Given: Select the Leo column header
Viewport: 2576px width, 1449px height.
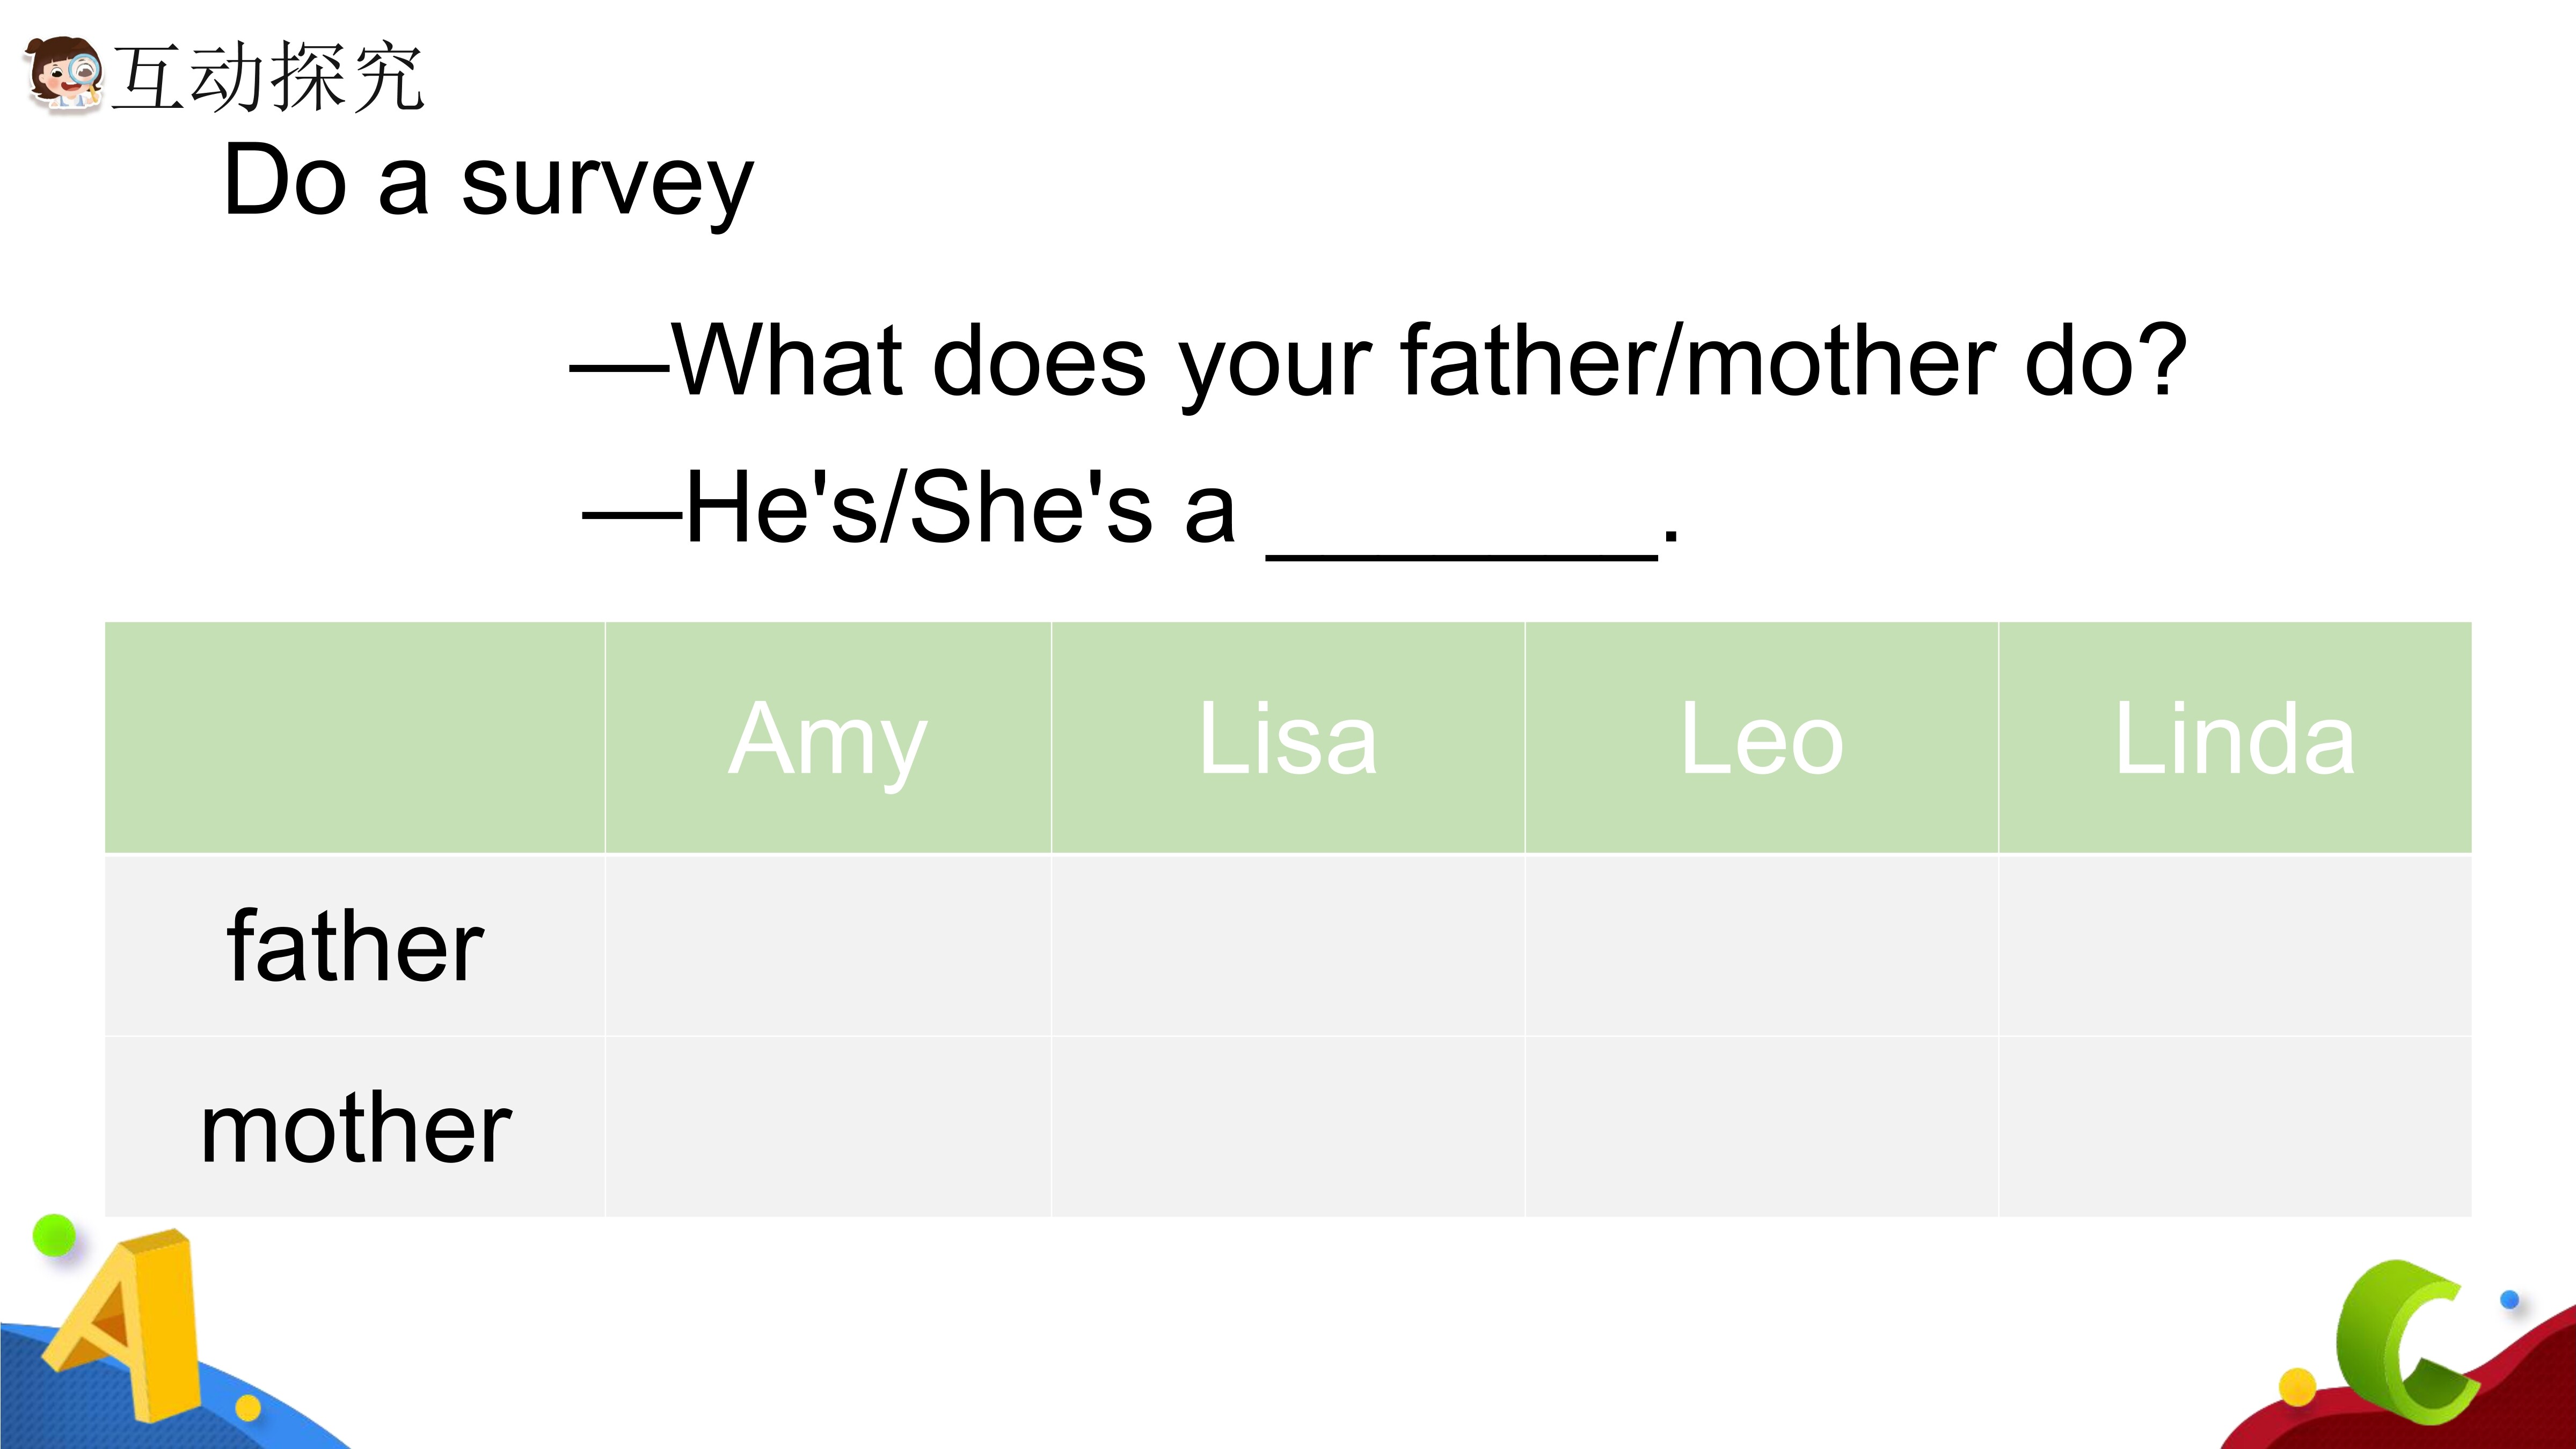Looking at the screenshot, I should pyautogui.click(x=1762, y=738).
